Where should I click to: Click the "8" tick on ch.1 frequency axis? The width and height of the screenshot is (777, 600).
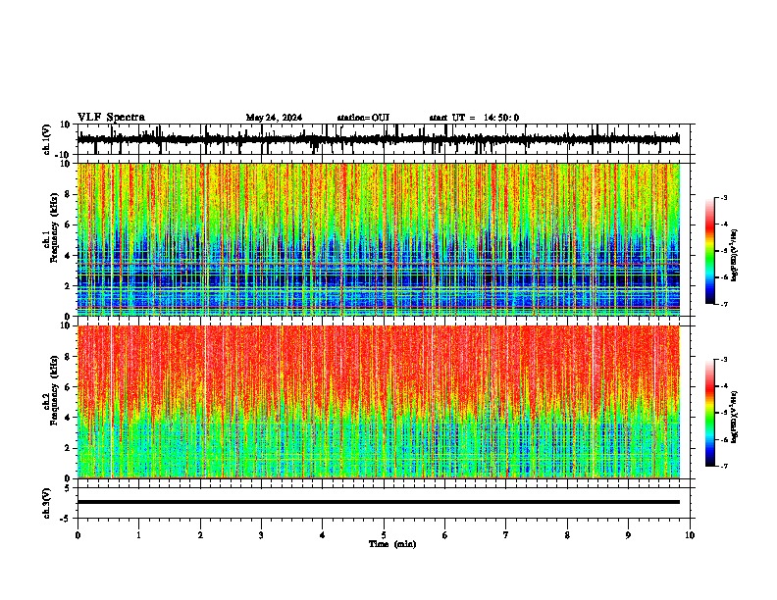[69, 194]
